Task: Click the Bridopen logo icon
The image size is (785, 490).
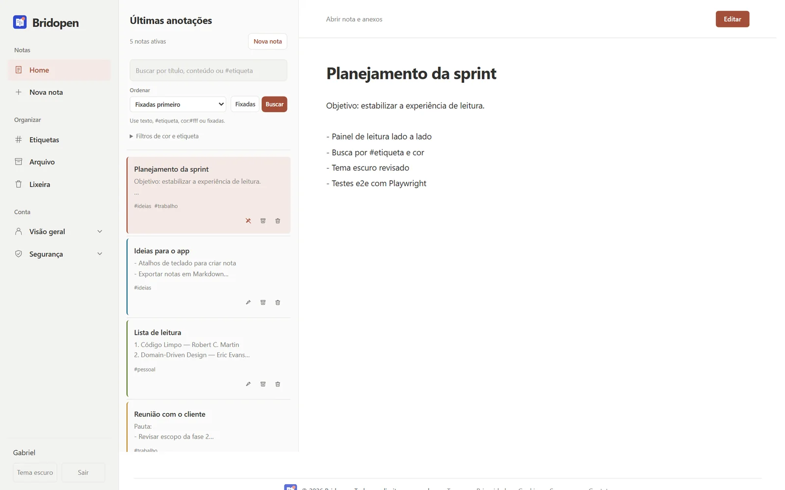Action: coord(20,22)
